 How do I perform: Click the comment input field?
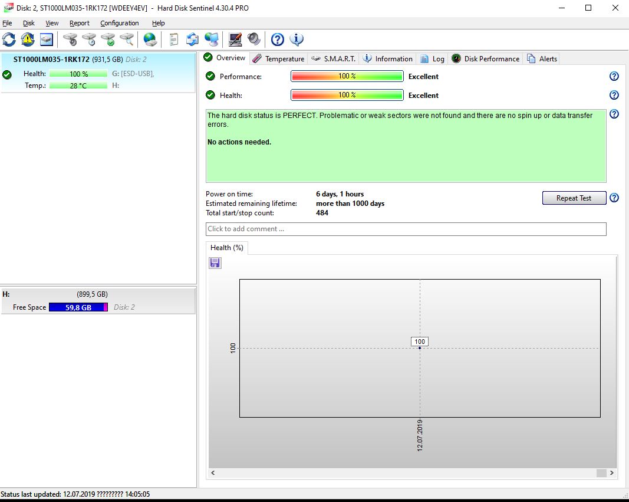(406, 229)
